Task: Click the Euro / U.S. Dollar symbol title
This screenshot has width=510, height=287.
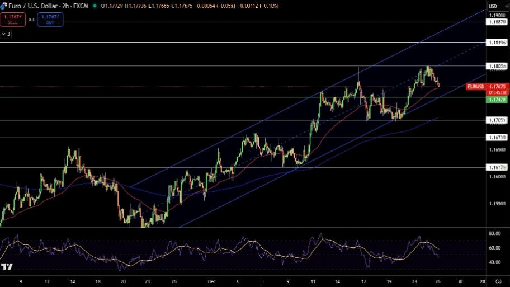Action: point(34,6)
